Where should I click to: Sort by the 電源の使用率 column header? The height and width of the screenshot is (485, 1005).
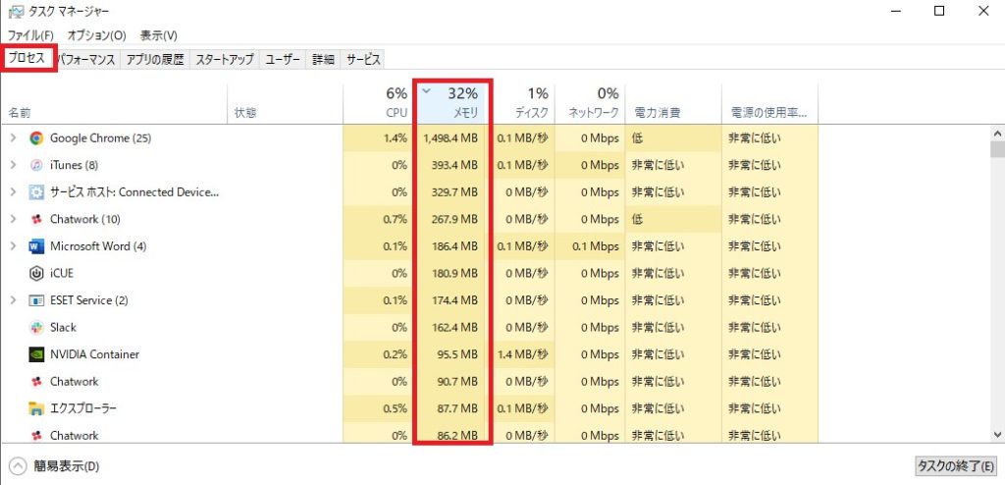(769, 103)
